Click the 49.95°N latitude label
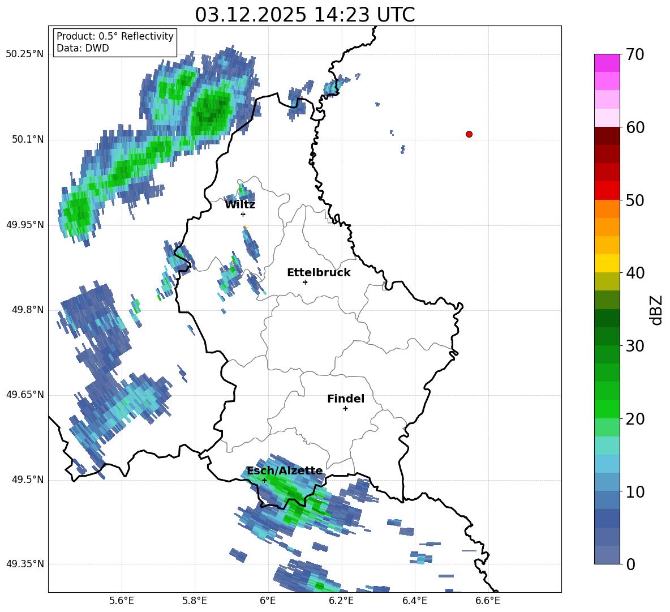The image size is (670, 612). coord(25,225)
